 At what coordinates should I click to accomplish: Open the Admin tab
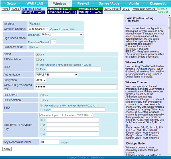pos(134,3)
